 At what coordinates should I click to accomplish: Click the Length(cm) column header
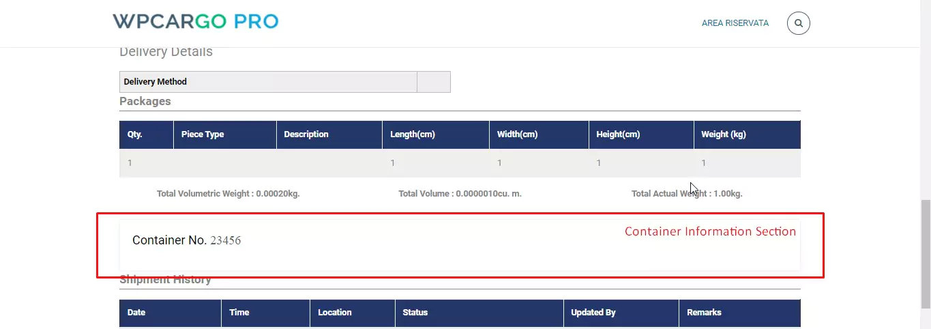(413, 134)
